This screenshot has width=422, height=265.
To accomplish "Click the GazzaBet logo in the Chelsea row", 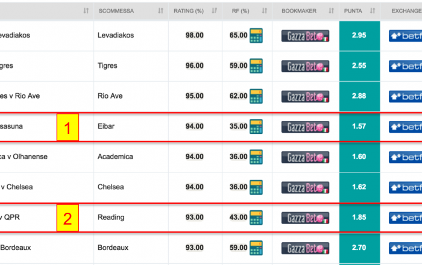I will (305, 187).
